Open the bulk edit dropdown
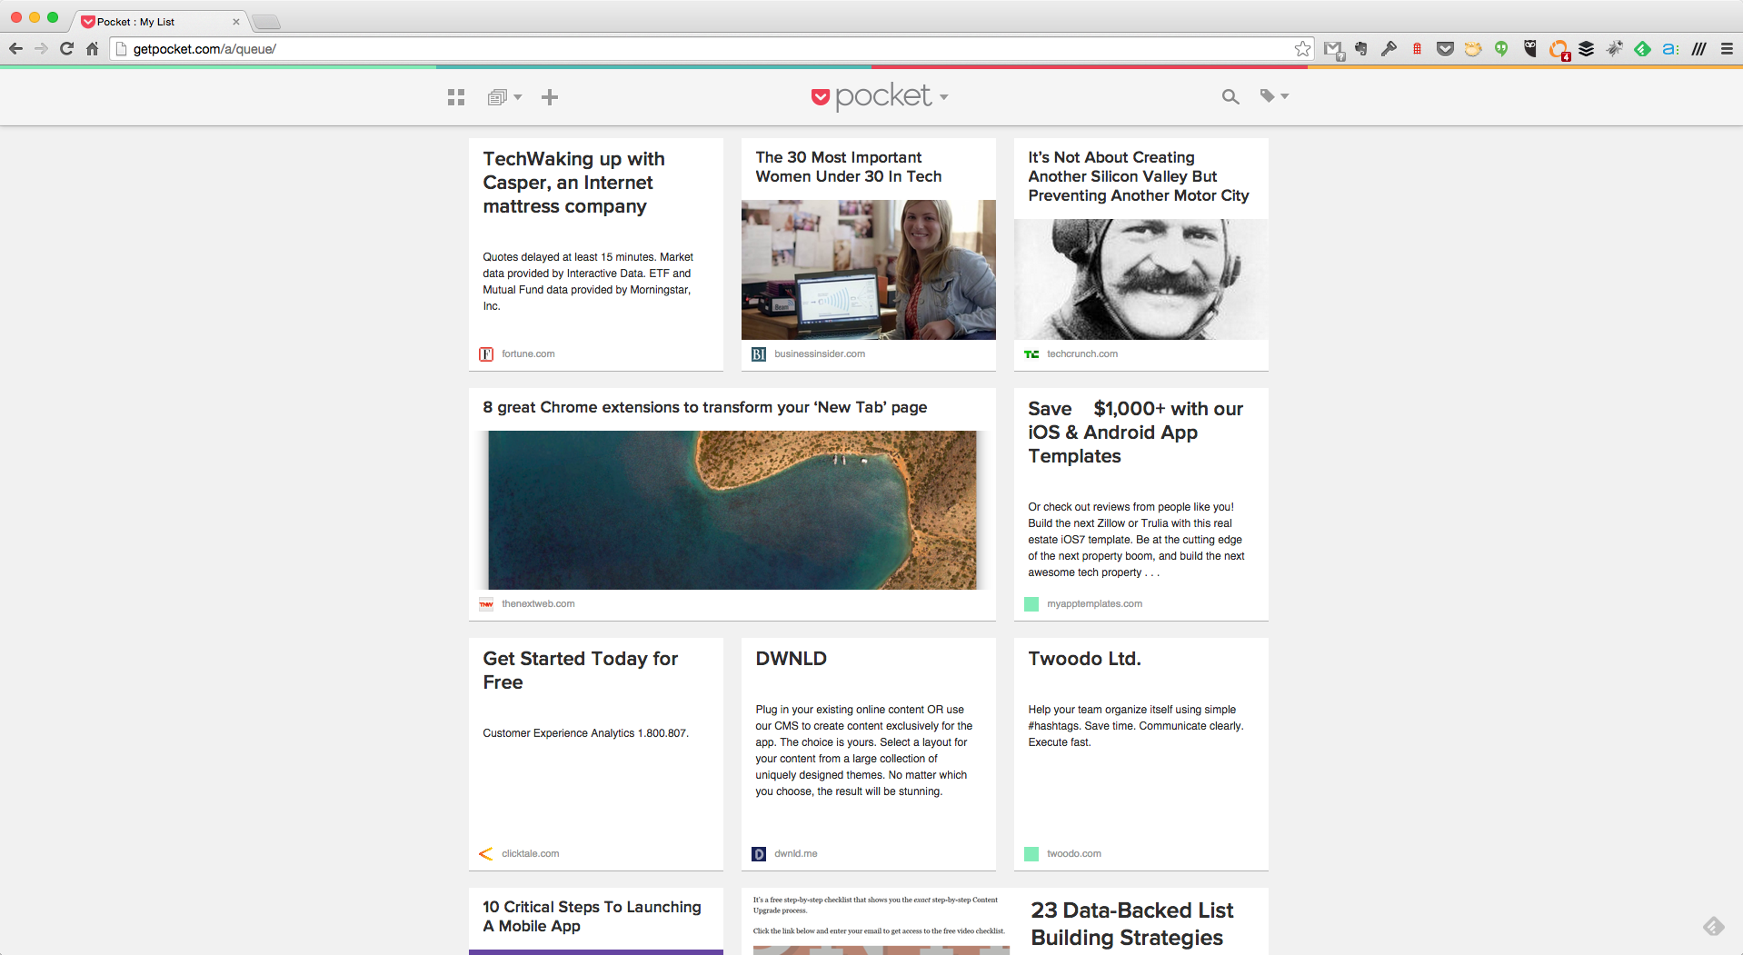Screen dimensions: 1743x955 tap(504, 97)
